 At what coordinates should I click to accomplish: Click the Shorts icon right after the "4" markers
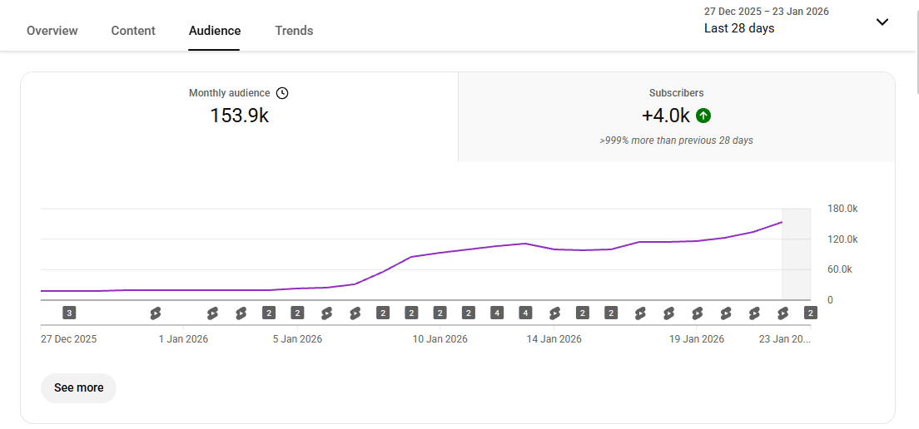tap(554, 313)
